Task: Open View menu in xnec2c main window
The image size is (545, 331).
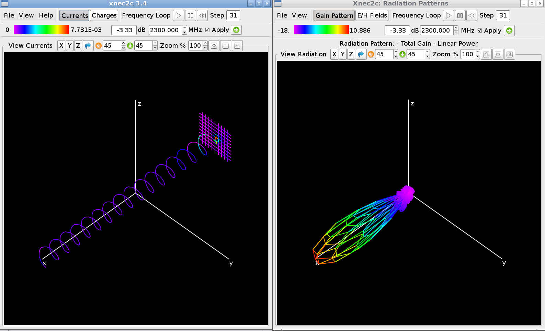Action: [26, 15]
